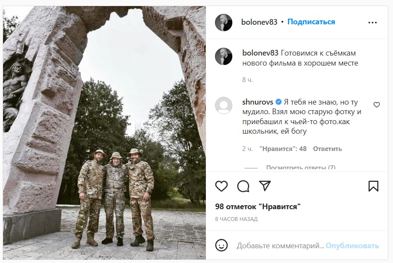Viewport: 393px width, 263px height.
Task: Open the comment bubble icon
Action: click(243, 186)
